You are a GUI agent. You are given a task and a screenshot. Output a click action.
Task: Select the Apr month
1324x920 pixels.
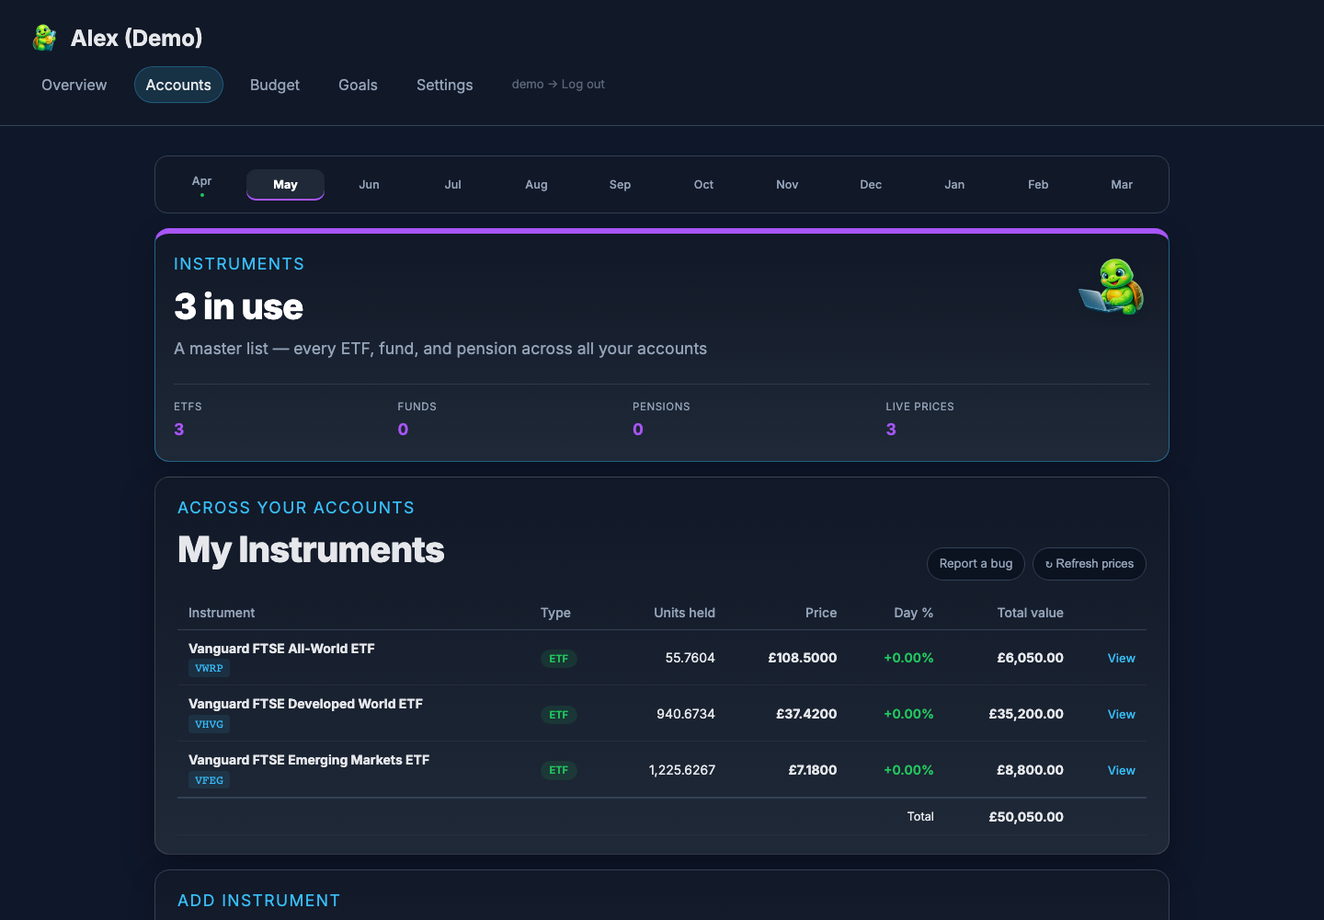(x=202, y=184)
